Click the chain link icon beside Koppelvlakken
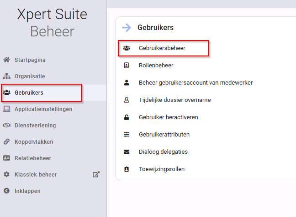This screenshot has height=217, width=296. (x=6, y=141)
